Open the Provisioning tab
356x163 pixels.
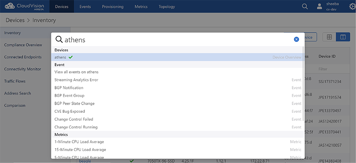pos(112,7)
